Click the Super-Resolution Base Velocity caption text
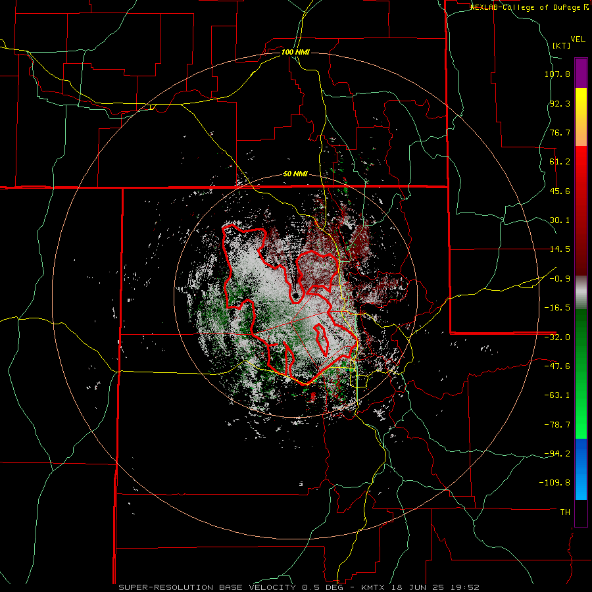Viewport: 592px width, 592px height. [299, 587]
